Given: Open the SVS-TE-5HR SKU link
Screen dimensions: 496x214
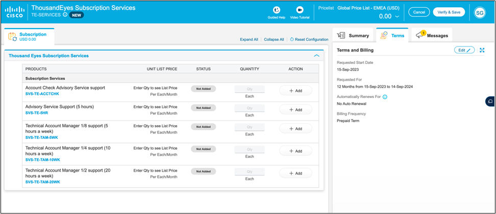Looking at the screenshot, I should point(37,113).
